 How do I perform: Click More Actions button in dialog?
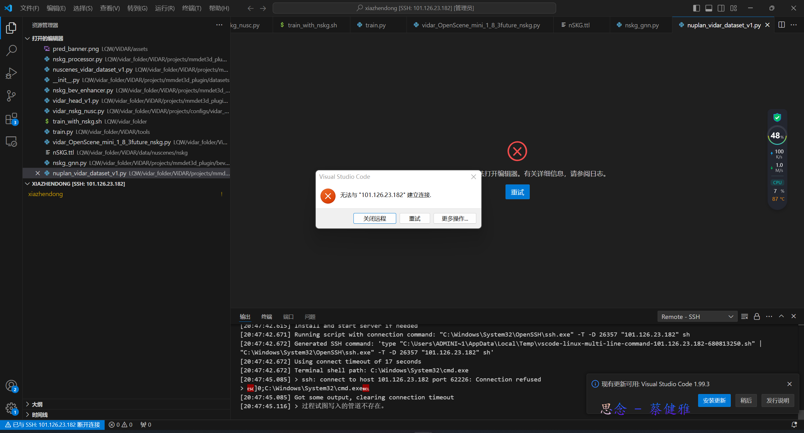pos(455,218)
